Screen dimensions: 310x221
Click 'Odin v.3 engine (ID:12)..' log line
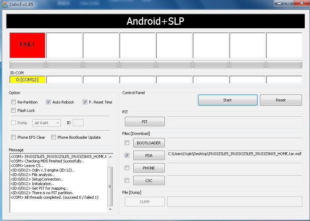[x=43, y=170]
